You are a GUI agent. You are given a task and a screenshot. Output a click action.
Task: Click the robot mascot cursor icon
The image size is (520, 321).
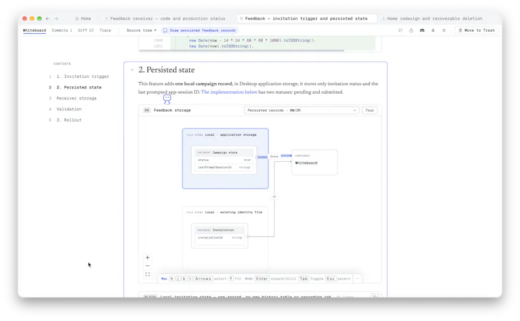coord(167,99)
